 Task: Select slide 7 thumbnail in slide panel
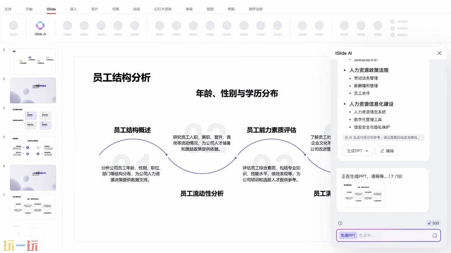click(x=33, y=207)
